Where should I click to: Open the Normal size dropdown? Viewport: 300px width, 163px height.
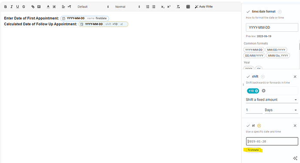[128, 7]
